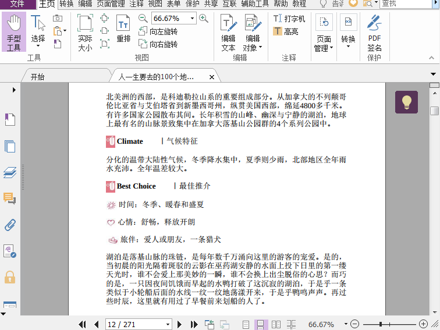The height and width of the screenshot is (330, 440).
Task: Open the Select tool dropdown arrow
Action: coord(38,47)
